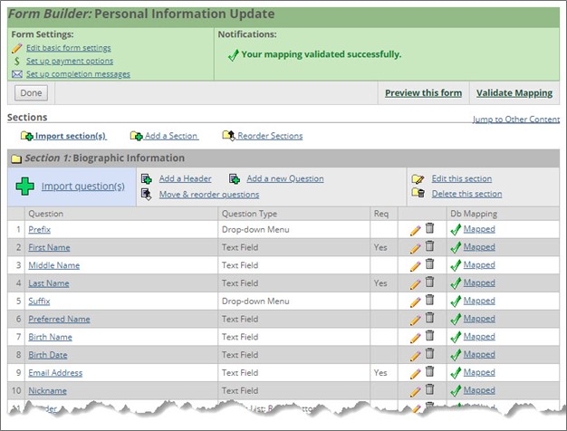The height and width of the screenshot is (431, 567).
Task: Click the pencil edit icon for Prefix row
Action: pos(415,230)
